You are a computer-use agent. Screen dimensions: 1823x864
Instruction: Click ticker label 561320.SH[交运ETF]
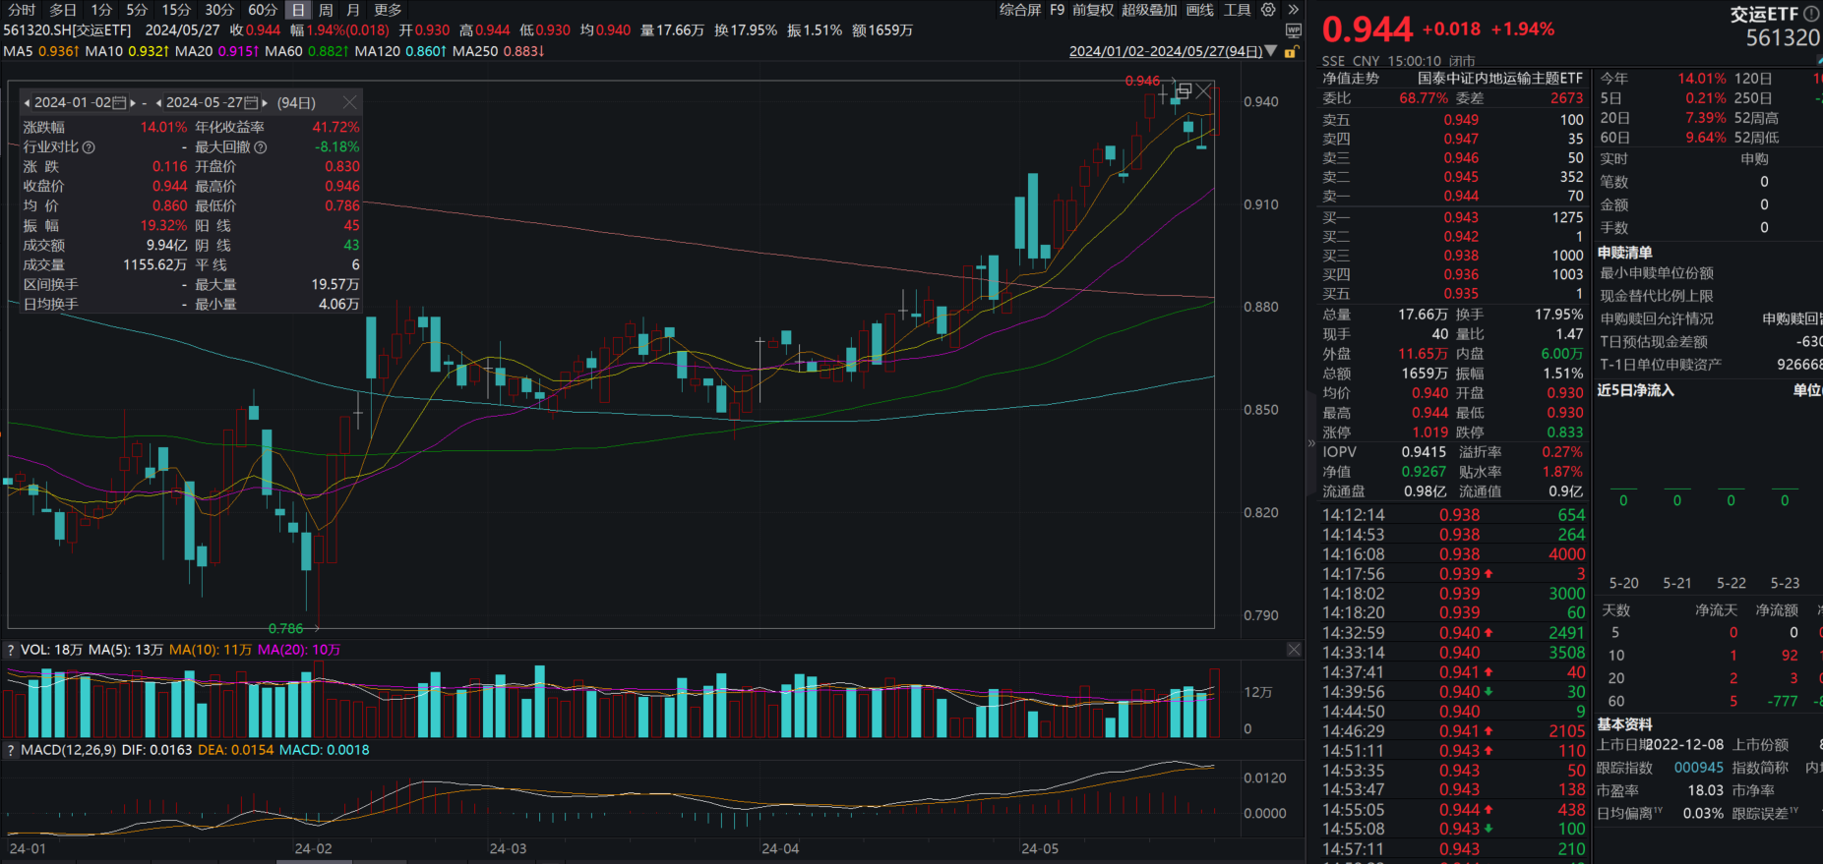(x=67, y=30)
